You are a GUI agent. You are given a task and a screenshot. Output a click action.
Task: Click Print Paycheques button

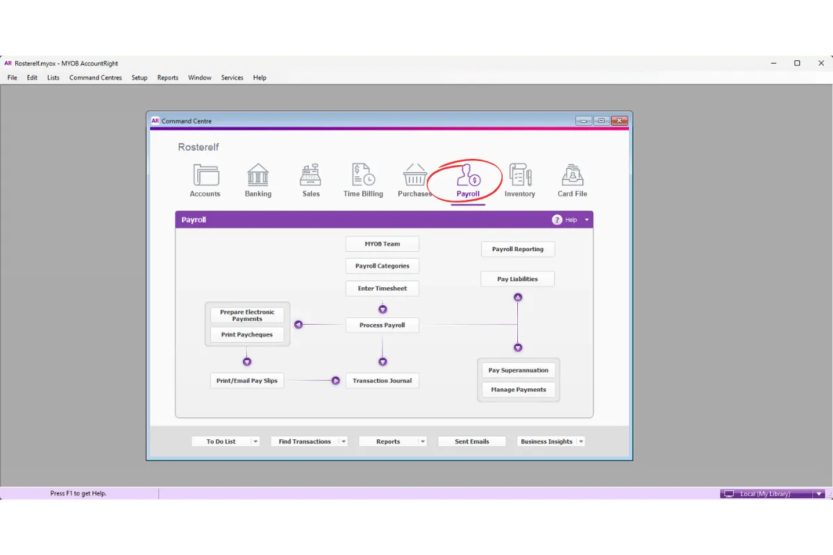247,335
